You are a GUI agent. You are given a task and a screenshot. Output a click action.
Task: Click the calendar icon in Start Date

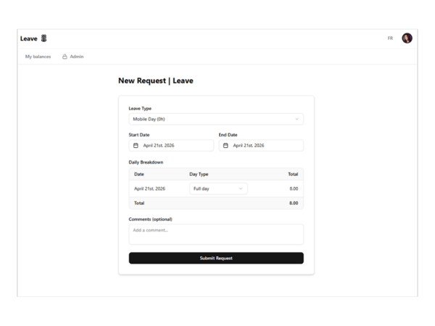pyautogui.click(x=136, y=146)
